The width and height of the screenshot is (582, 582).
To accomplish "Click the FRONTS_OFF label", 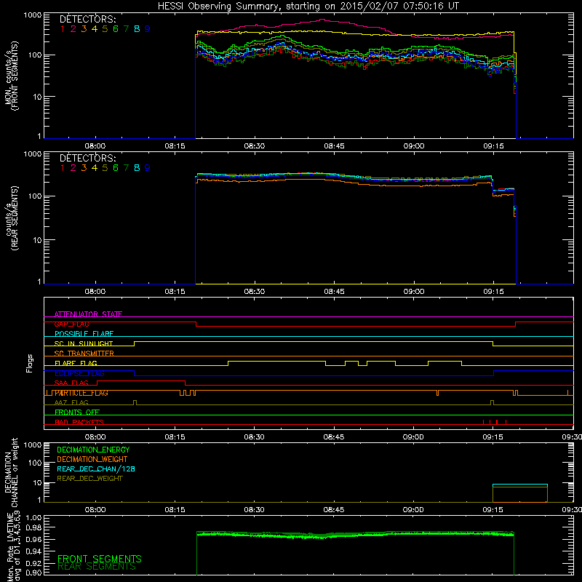I will pyautogui.click(x=77, y=412).
